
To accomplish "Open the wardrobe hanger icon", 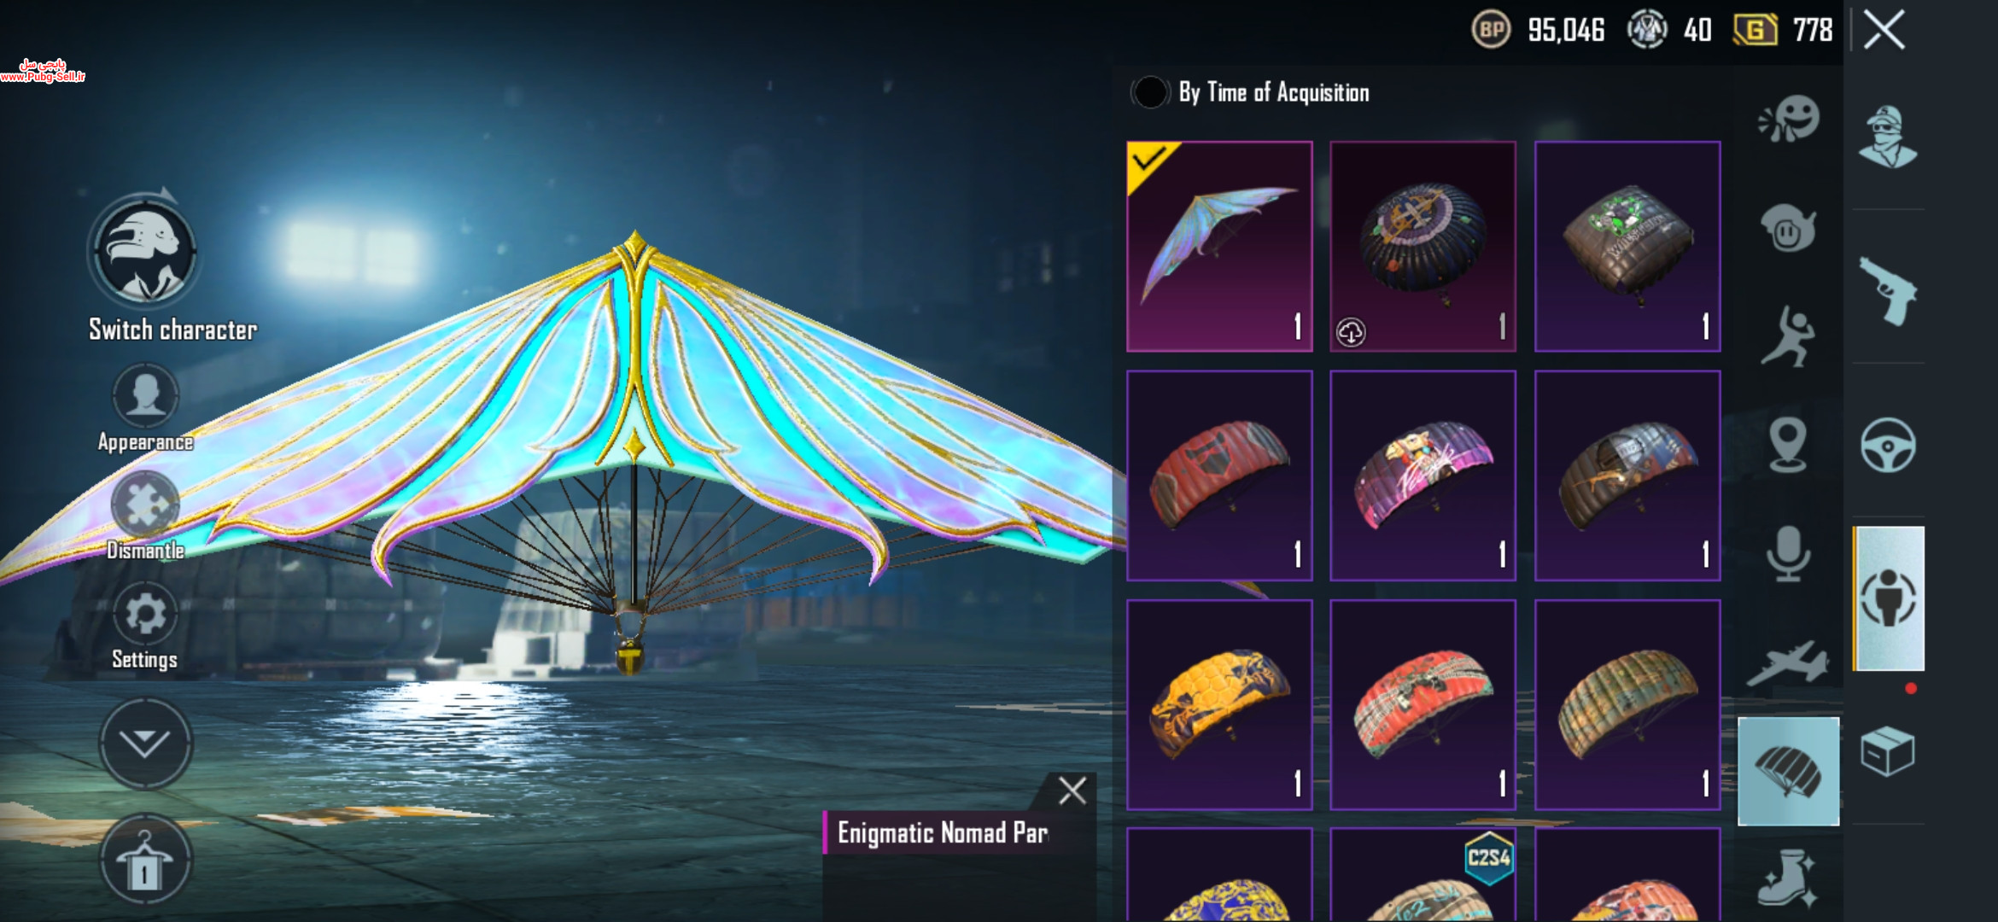I will click(x=145, y=859).
